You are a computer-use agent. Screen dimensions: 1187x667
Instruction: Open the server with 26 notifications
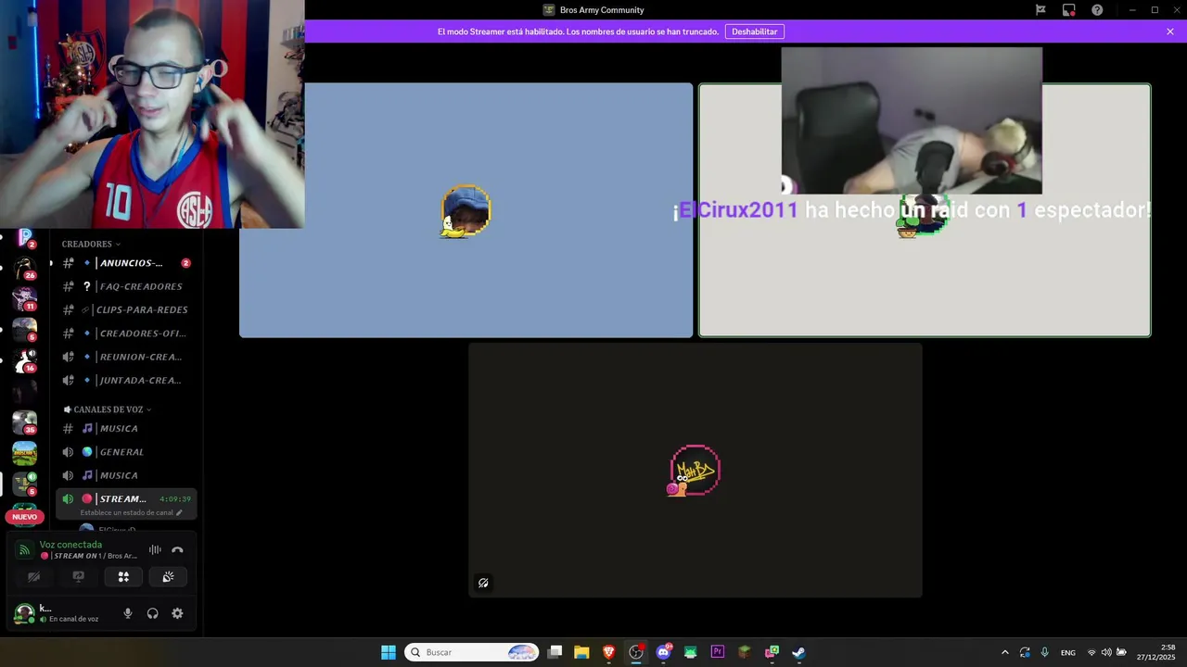[24, 268]
